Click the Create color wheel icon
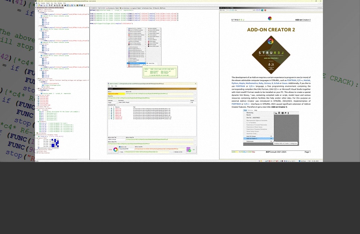 coord(116,150)
